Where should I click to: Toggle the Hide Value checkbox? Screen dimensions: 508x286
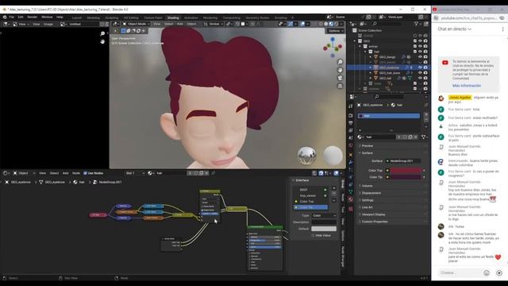314,235
